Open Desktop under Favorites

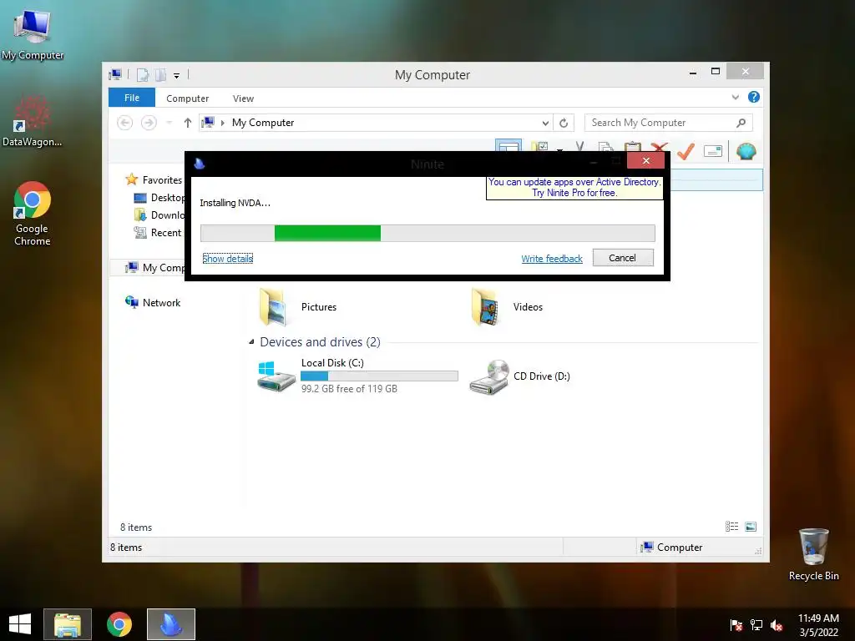[x=159, y=197]
